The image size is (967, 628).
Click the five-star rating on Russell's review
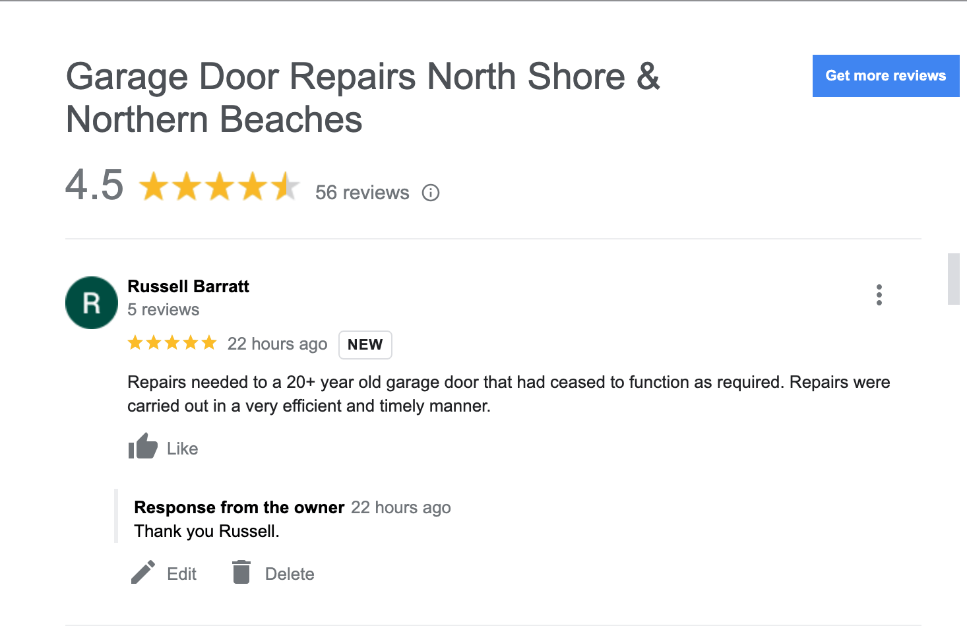(172, 342)
